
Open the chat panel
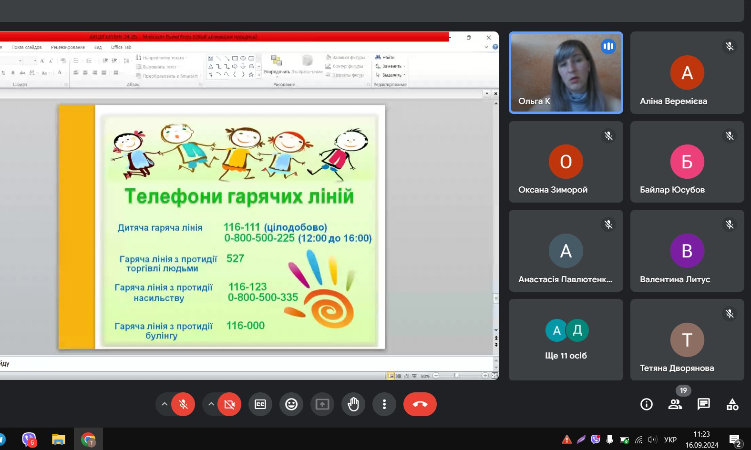(x=703, y=405)
